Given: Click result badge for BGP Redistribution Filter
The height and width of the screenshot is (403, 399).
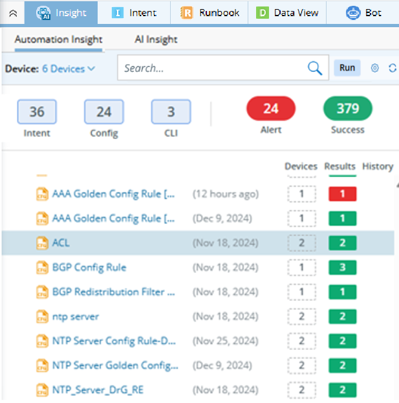Looking at the screenshot, I should [x=343, y=292].
